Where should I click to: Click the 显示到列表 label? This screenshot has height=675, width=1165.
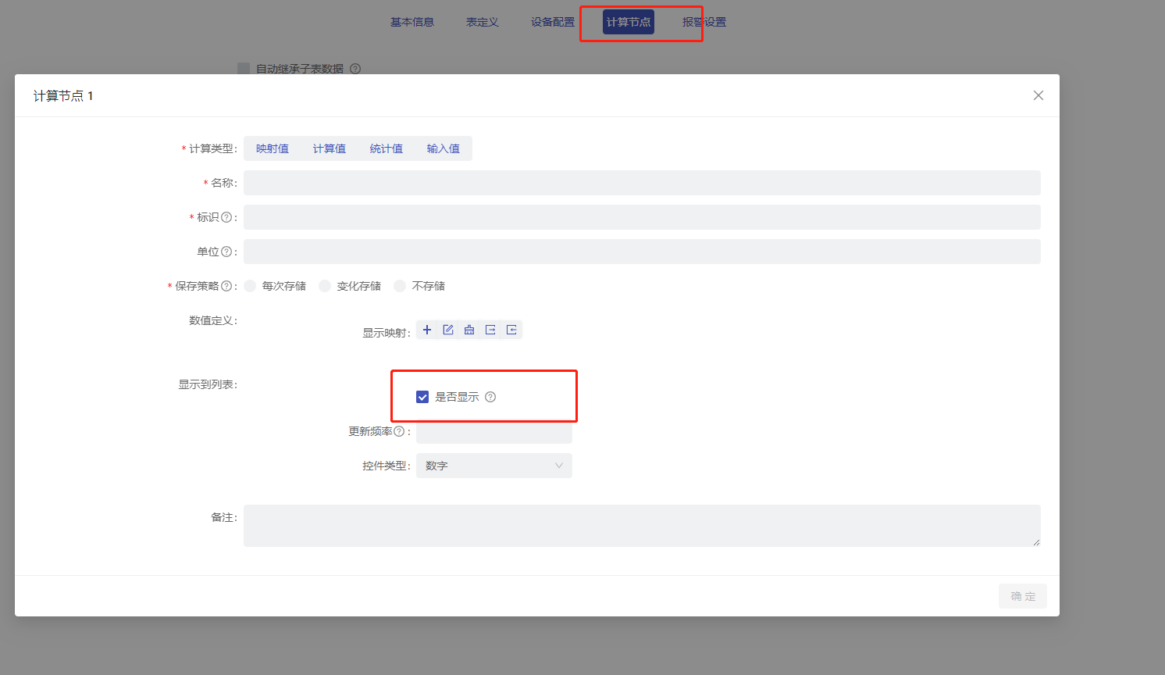pyautogui.click(x=207, y=384)
